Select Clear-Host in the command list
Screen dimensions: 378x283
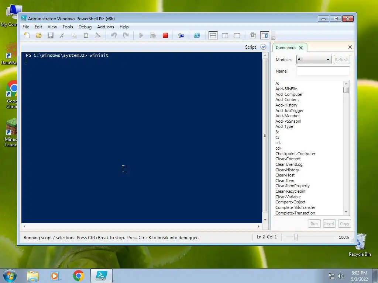(x=285, y=175)
